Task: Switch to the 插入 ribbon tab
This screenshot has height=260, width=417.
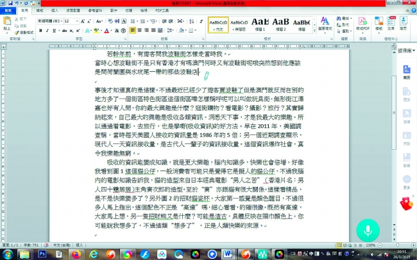Action: click(x=55, y=11)
